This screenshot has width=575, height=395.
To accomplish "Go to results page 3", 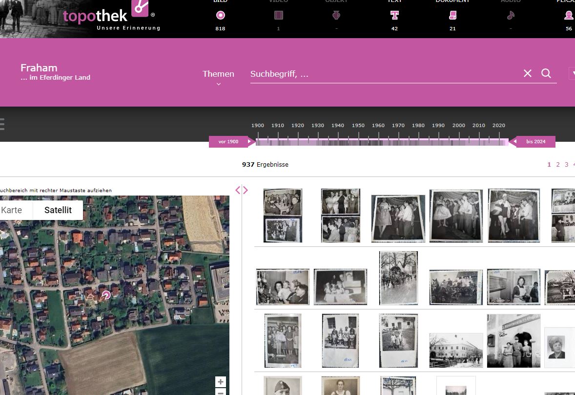I will point(566,165).
